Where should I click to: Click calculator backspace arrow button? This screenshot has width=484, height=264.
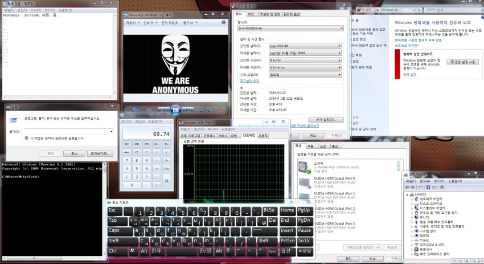126,152
